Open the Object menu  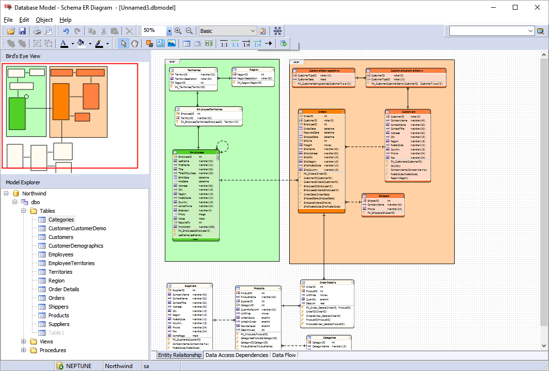tap(44, 20)
